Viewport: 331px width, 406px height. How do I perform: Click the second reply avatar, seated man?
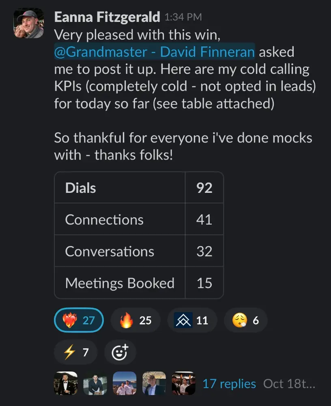[x=95, y=383]
